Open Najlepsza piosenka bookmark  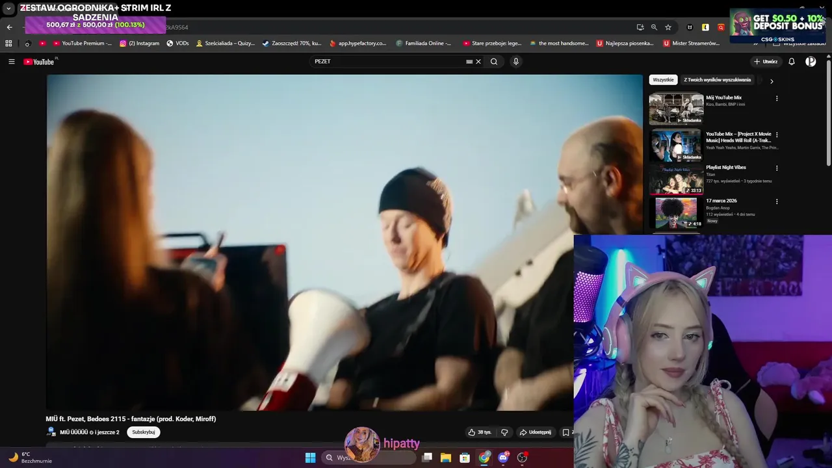pos(625,44)
